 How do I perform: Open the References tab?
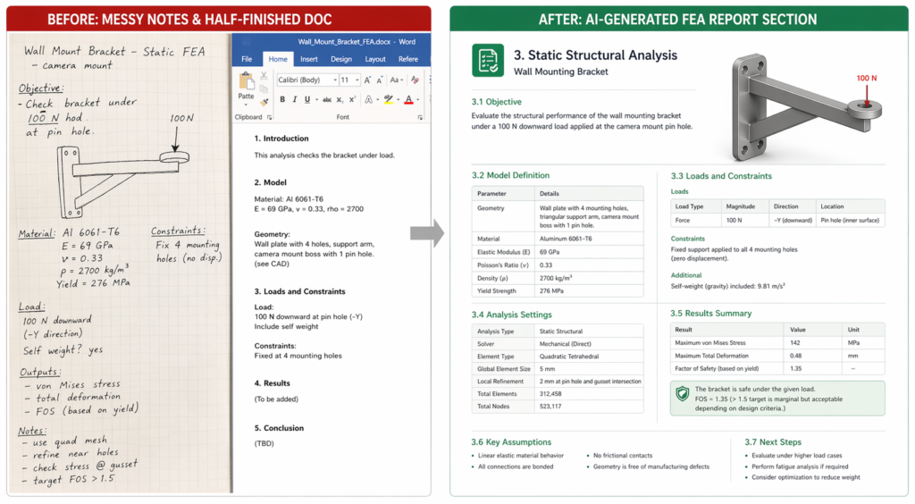point(408,59)
